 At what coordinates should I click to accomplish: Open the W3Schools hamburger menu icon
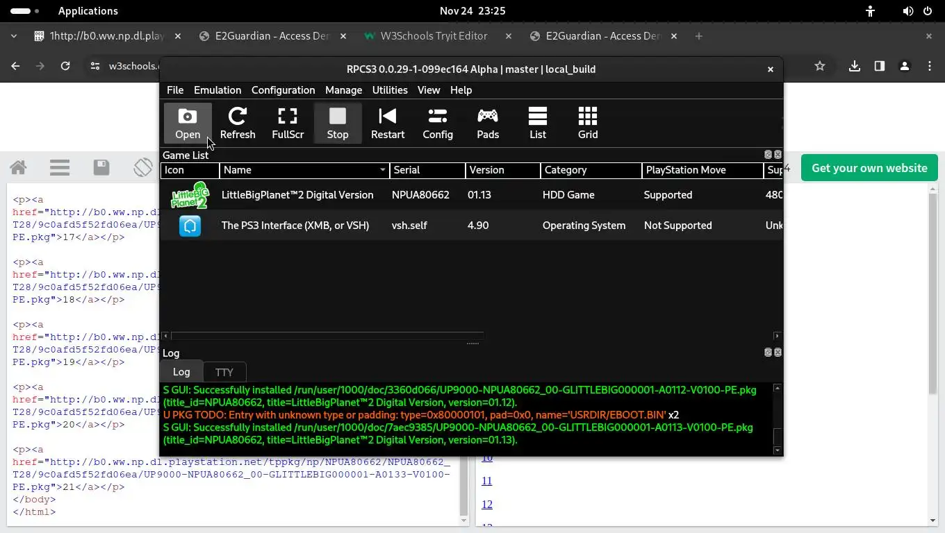60,167
